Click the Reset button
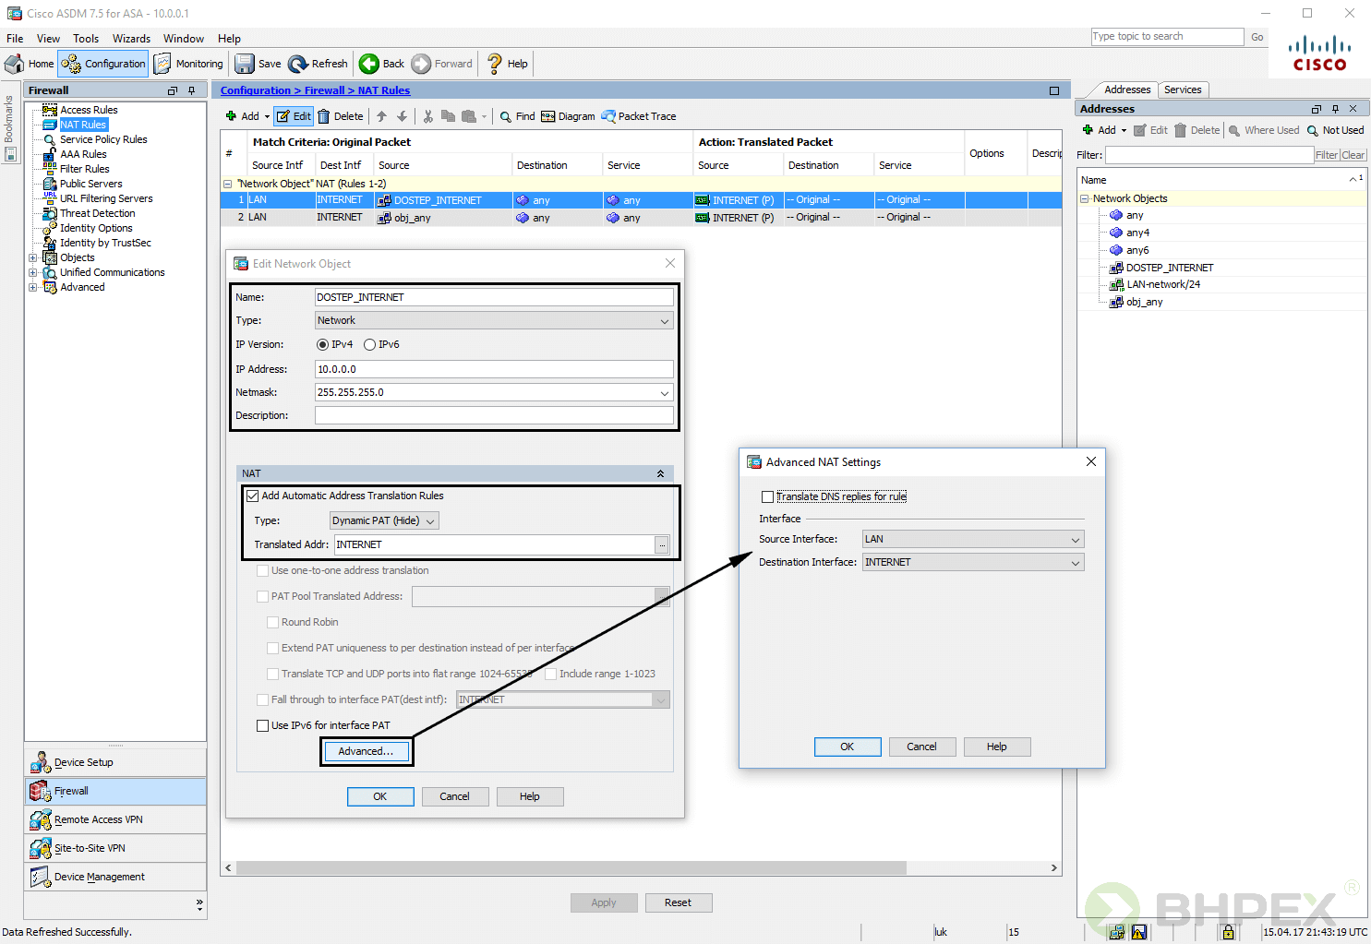 (x=679, y=902)
